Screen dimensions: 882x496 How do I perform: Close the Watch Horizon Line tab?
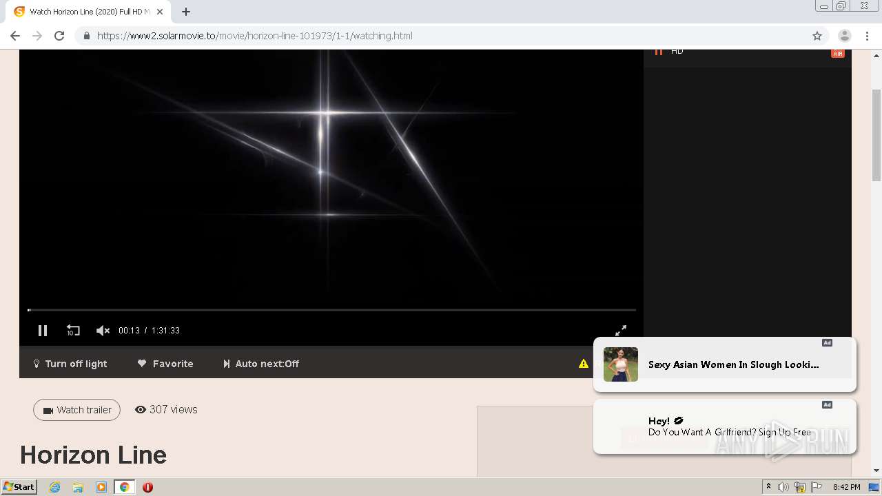[160, 12]
